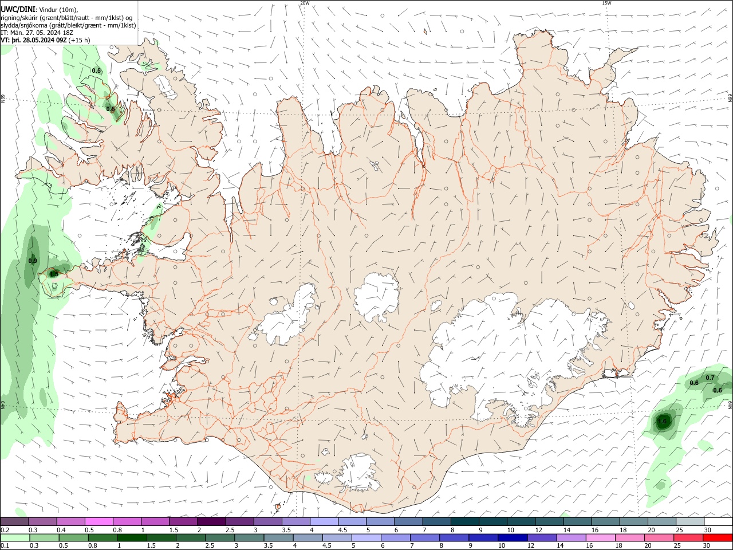Pick the upper legend swatch labeled 0.2
The image size is (733, 550).
coord(14,522)
